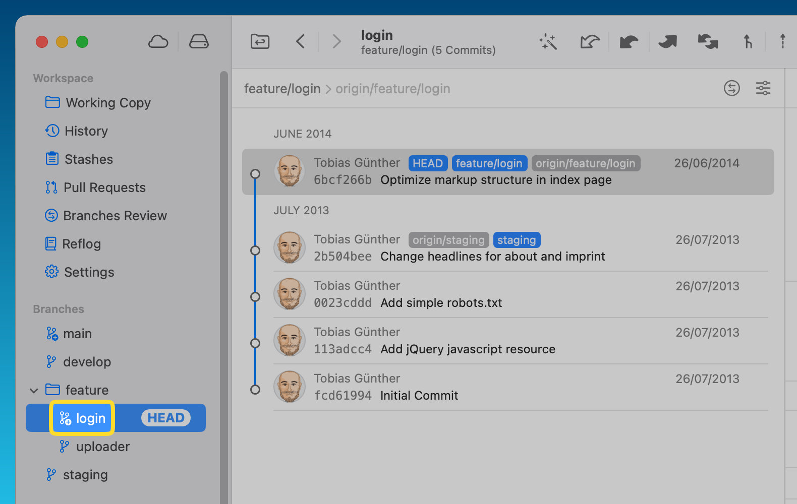Select the Stashes sidebar item

tap(88, 159)
